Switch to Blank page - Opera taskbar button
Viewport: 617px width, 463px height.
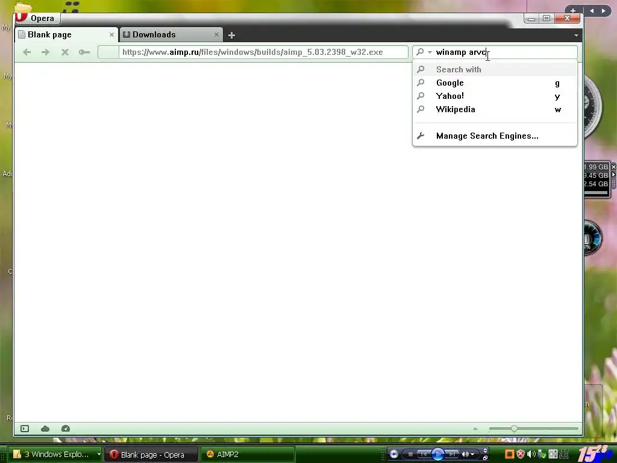pos(151,455)
